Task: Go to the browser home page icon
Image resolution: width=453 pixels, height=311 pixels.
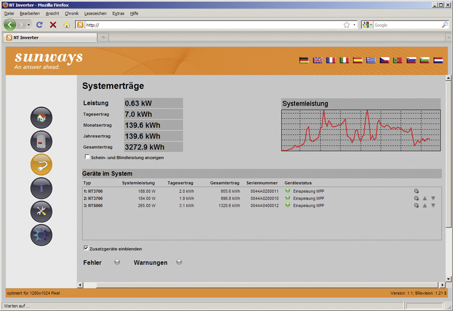Action: pyautogui.click(x=67, y=25)
